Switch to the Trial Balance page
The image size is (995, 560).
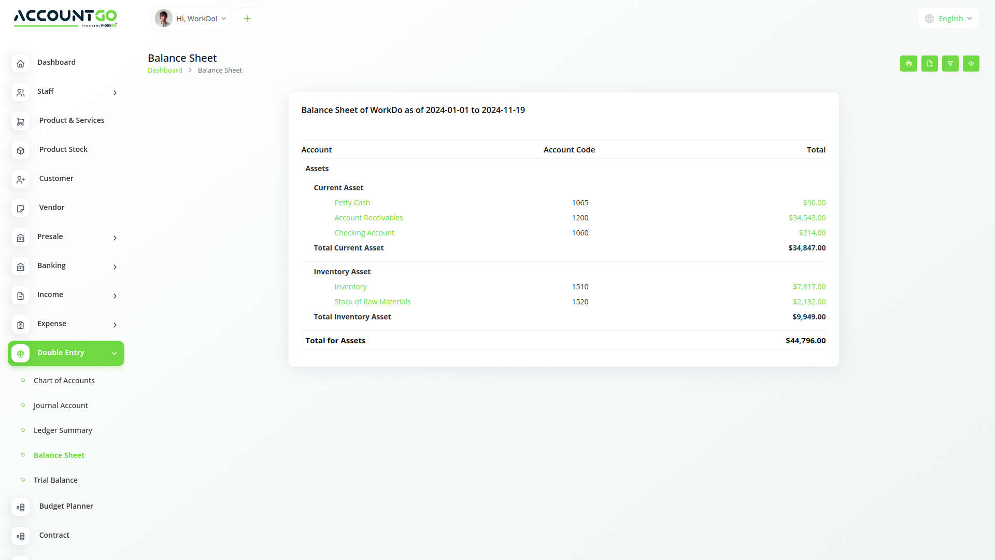[x=55, y=480]
